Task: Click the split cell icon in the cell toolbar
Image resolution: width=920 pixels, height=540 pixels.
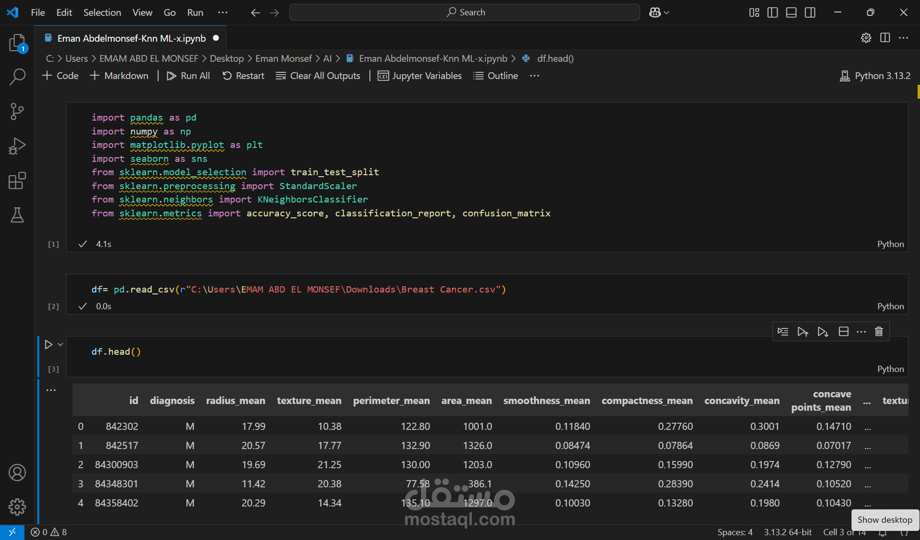Action: click(x=843, y=331)
